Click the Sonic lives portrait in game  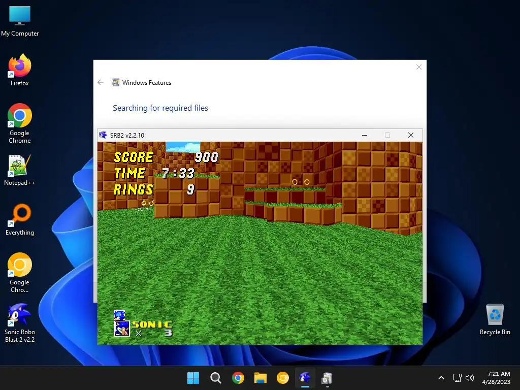click(122, 329)
